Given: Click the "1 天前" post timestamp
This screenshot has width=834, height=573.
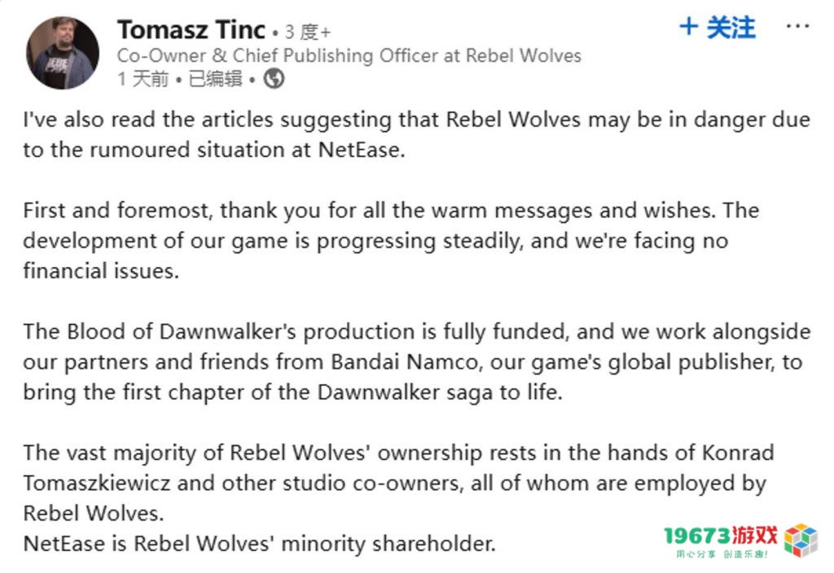Looking at the screenshot, I should [143, 79].
